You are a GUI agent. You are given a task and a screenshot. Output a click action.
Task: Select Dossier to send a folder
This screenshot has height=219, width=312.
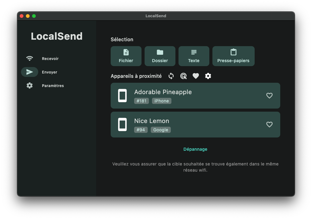coord(160,56)
